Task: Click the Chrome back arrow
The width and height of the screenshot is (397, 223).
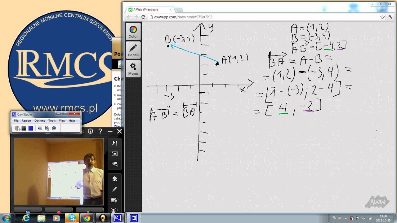Action: click(x=129, y=17)
